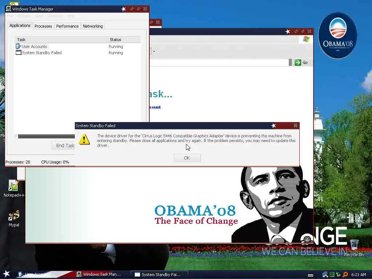Switch to the Processes tab
Viewport: 372px width, 279px height.
click(x=43, y=26)
